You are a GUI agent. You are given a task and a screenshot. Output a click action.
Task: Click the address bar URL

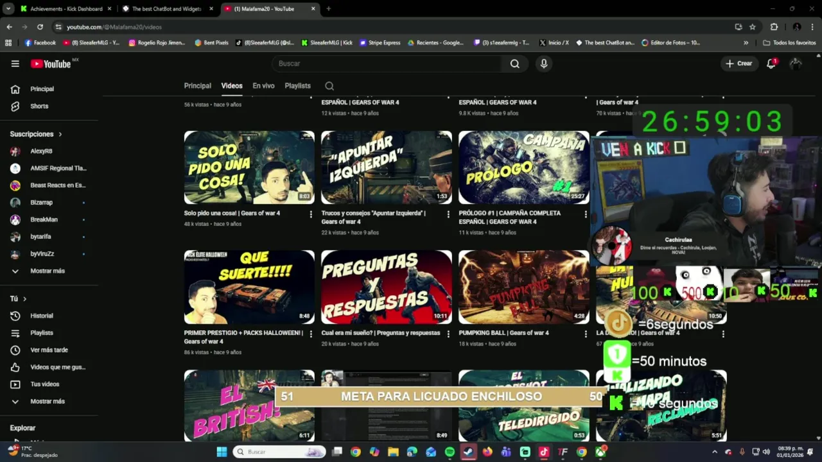[x=114, y=27]
